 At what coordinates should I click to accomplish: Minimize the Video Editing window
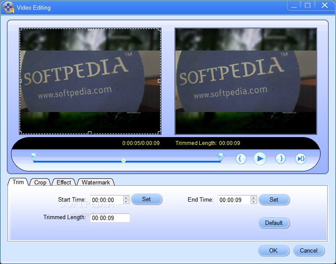(x=294, y=6)
